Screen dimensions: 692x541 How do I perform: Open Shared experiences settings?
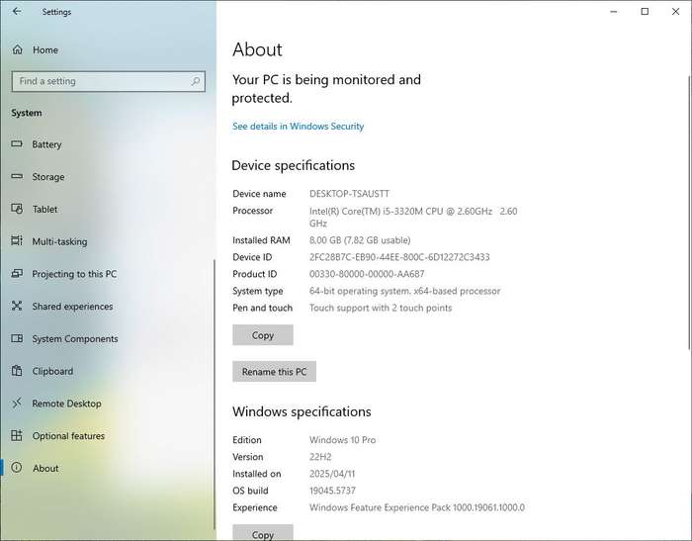click(108, 306)
